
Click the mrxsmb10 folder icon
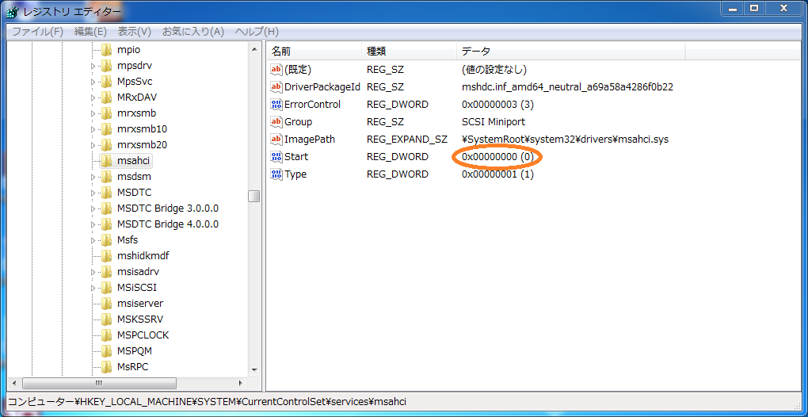tap(106, 129)
